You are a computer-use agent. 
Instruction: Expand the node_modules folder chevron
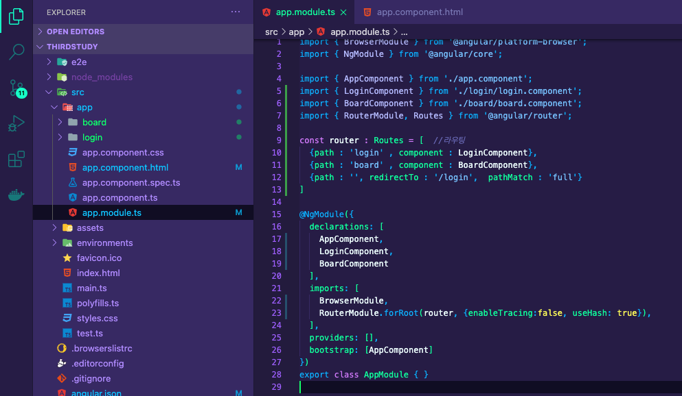(x=49, y=77)
